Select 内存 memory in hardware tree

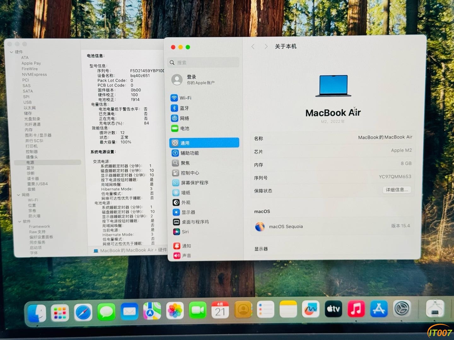[x=29, y=130]
